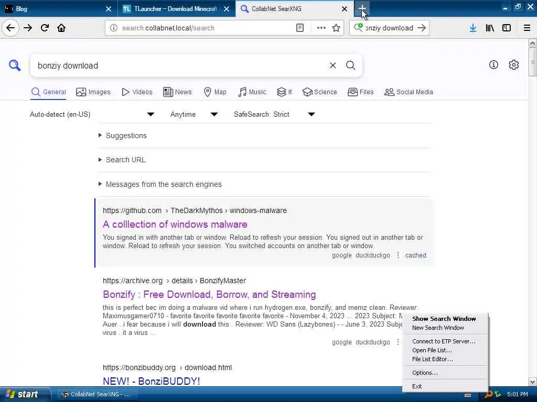
Task: Open engine details dots for archive.org result
Action: click(398, 342)
